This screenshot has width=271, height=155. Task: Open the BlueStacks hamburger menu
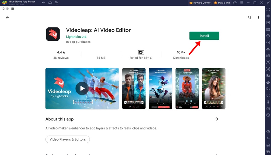click(241, 3)
